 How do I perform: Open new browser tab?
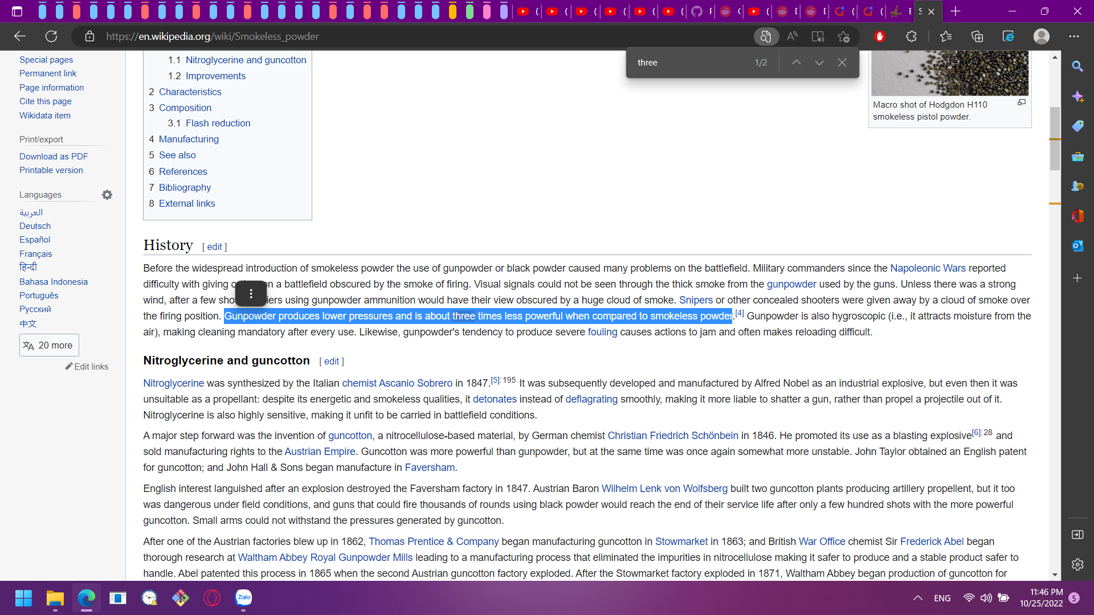click(x=956, y=11)
